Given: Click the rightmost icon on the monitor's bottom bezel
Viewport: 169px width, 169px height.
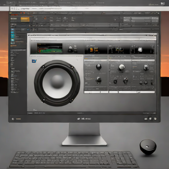Looking at the screenshot, I should point(155,118).
